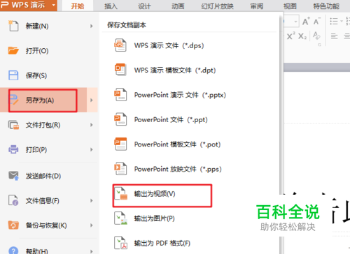
Task: Expand the 帮助(H) submenu arrow
Action: (x=92, y=251)
